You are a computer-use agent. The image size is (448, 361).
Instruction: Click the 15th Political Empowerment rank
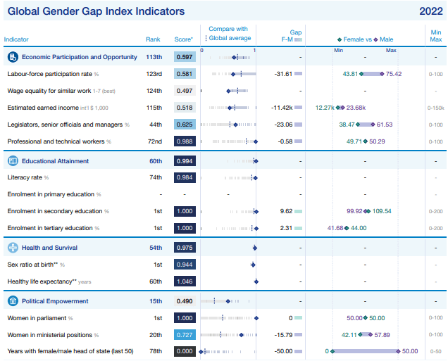pos(156,301)
